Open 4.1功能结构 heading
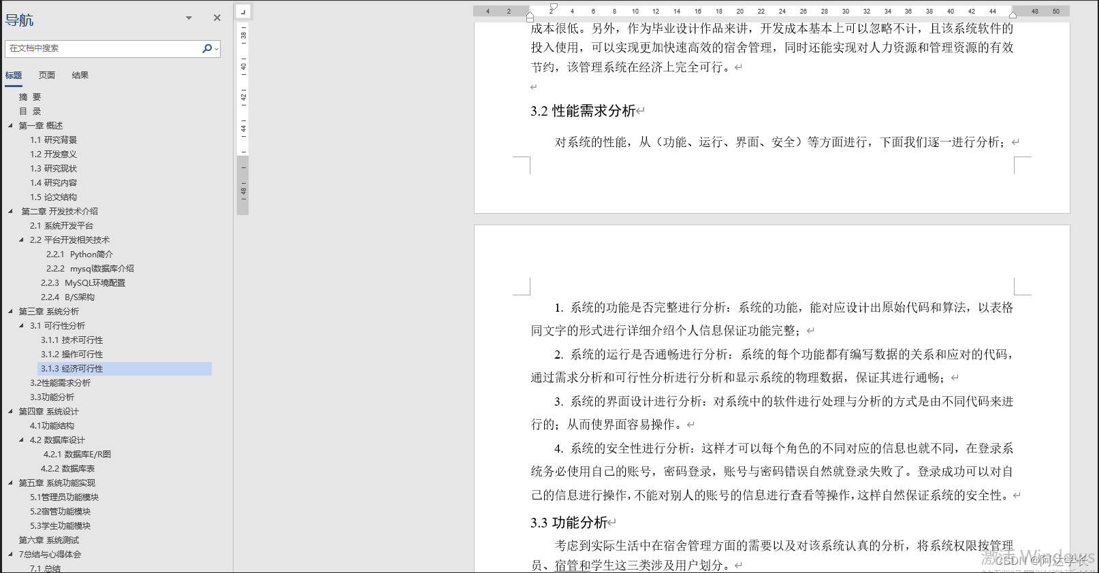 [52, 425]
